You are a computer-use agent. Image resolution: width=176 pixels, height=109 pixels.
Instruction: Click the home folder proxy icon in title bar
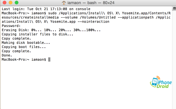click(x=64, y=3)
